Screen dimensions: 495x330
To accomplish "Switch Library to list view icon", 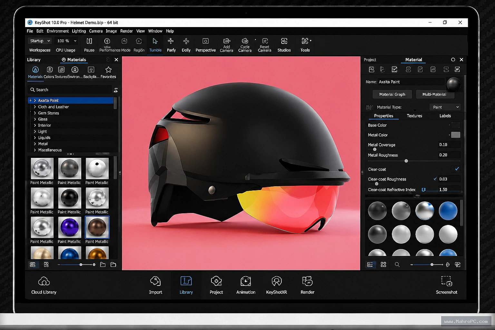I will [x=33, y=265].
